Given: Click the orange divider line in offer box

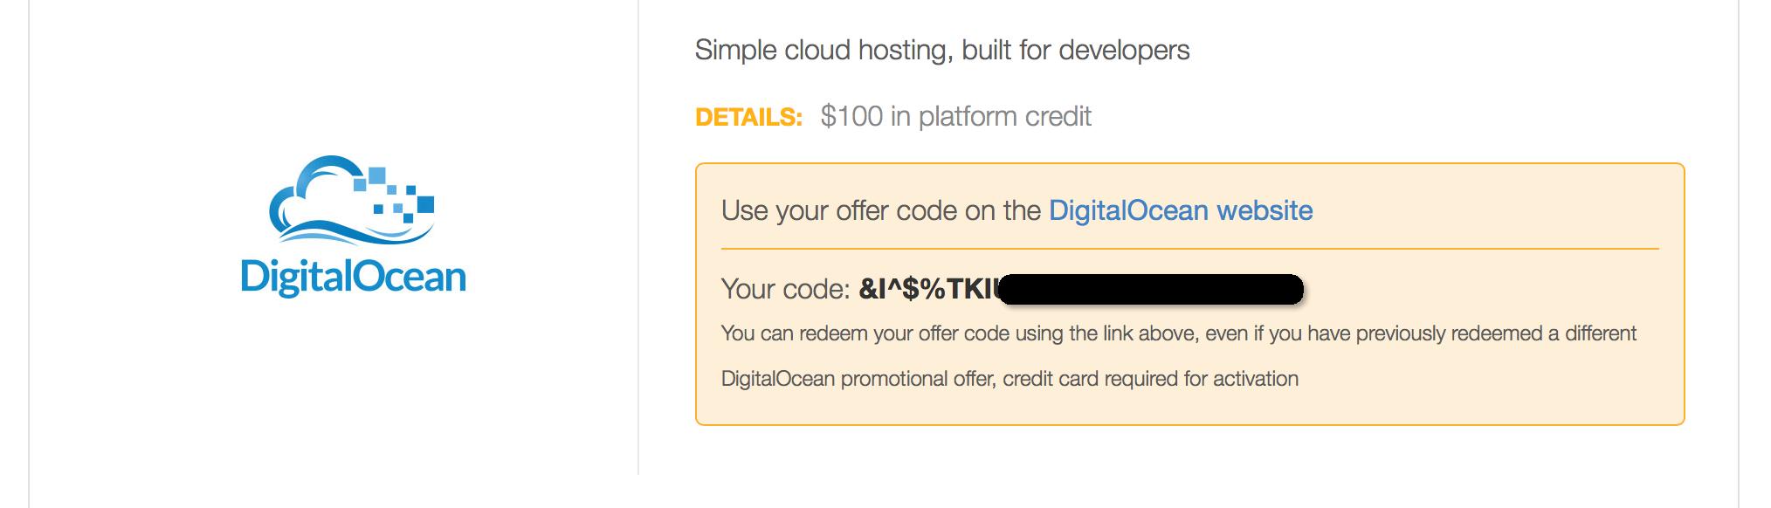Looking at the screenshot, I should (x=1189, y=249).
